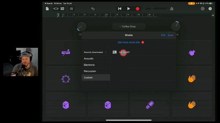Tap the hand clap pad beside foot stomp

192,105
